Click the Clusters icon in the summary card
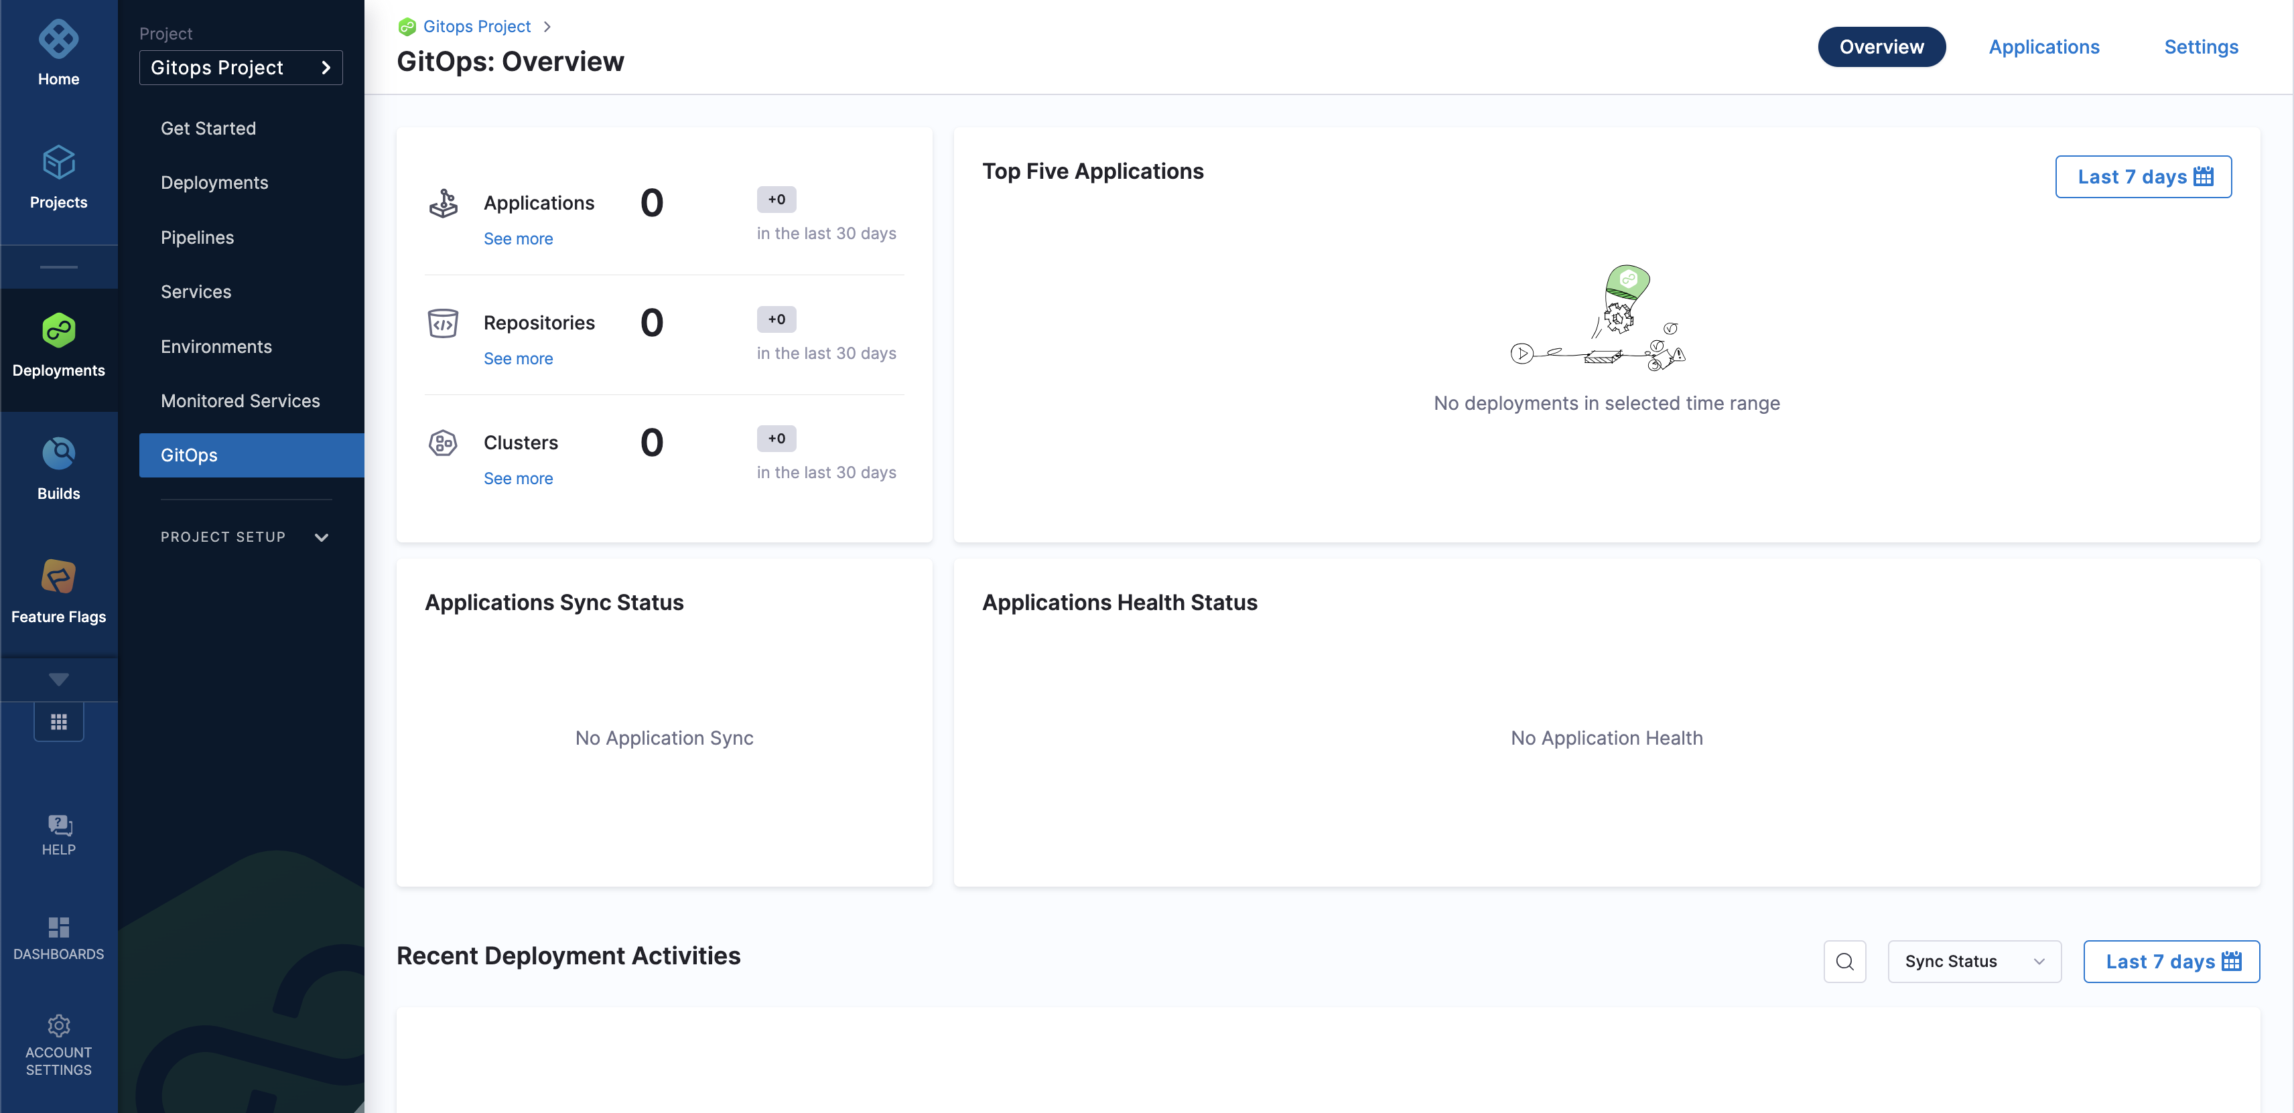The image size is (2294, 1113). point(444,443)
